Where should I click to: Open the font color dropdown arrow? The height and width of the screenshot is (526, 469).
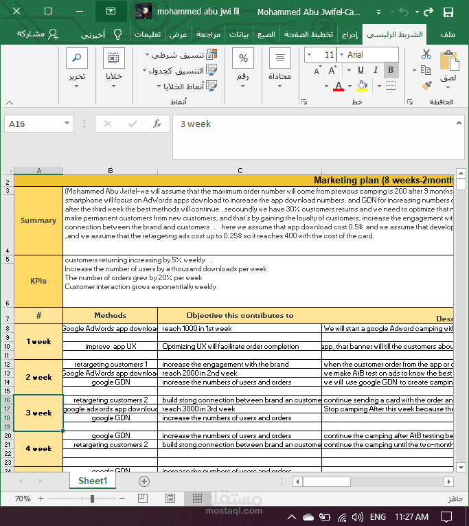point(326,87)
